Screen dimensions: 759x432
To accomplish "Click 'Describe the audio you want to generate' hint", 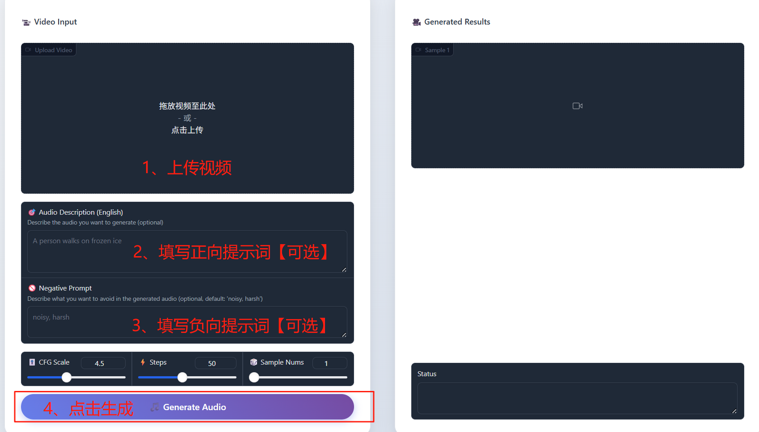I will coord(95,223).
